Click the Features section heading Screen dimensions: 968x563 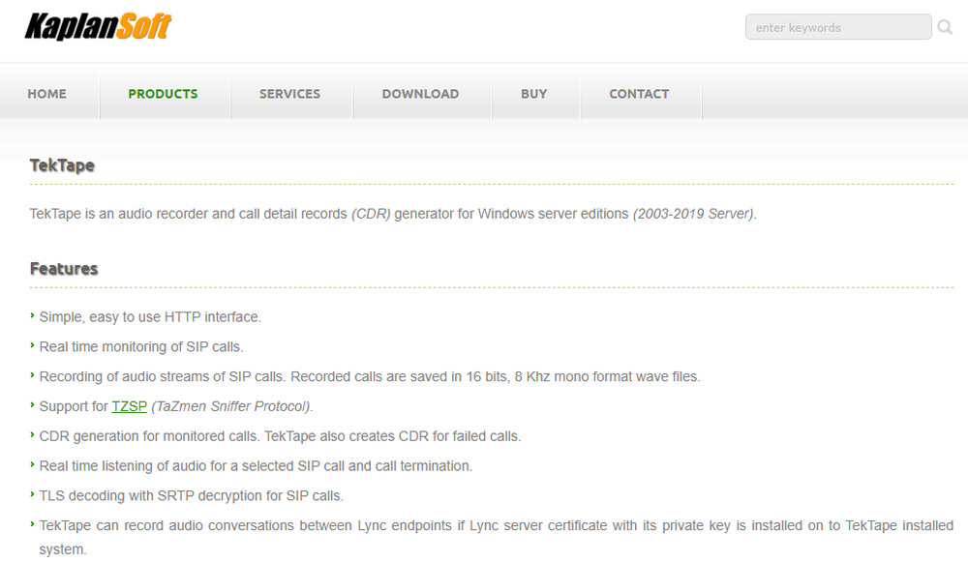(64, 269)
